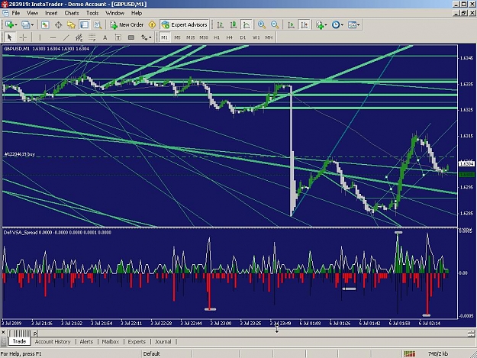Click the Indicators list icon
The height and width of the screenshot is (358, 477).
319,25
